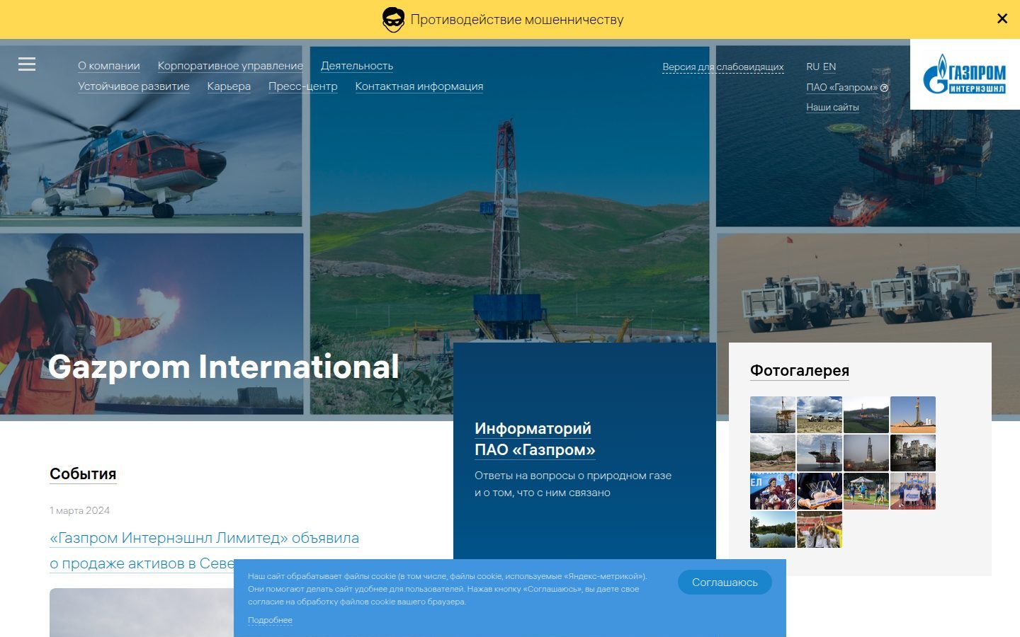The image size is (1020, 637).
Task: Click the Gazprom International logo
Action: [x=965, y=74]
